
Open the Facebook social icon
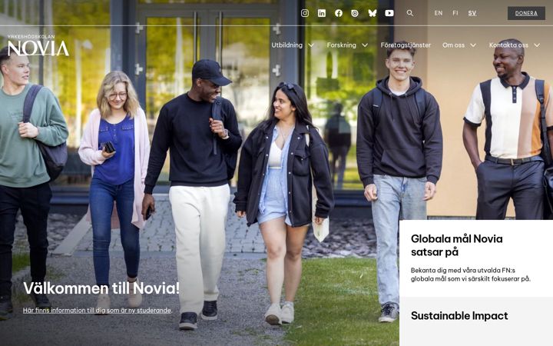(x=339, y=13)
